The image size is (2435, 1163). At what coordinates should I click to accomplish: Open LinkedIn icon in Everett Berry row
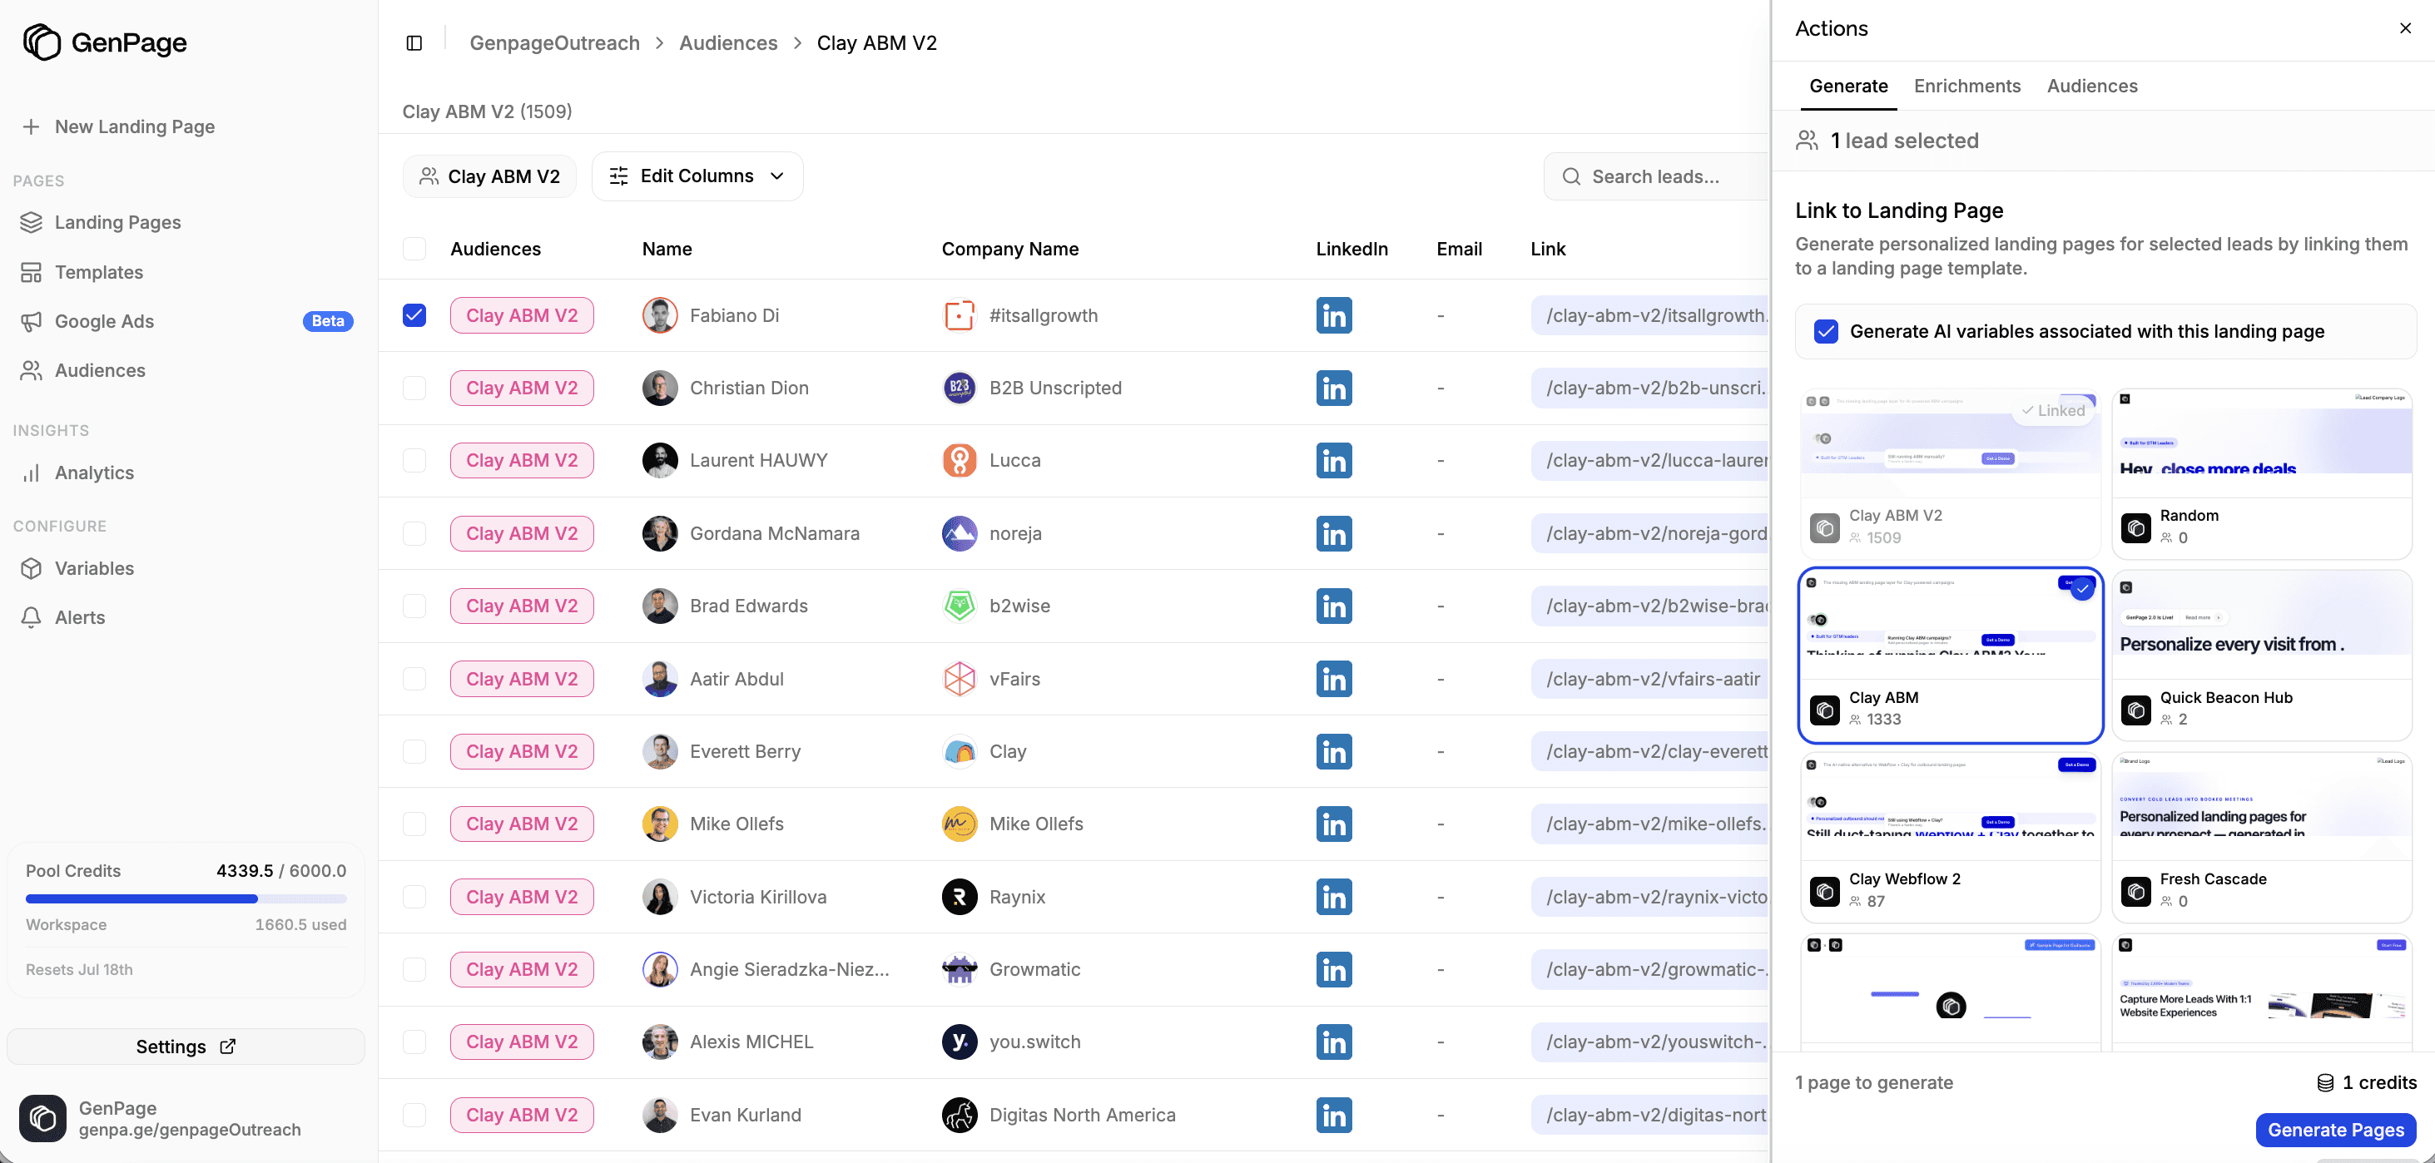(x=1334, y=752)
